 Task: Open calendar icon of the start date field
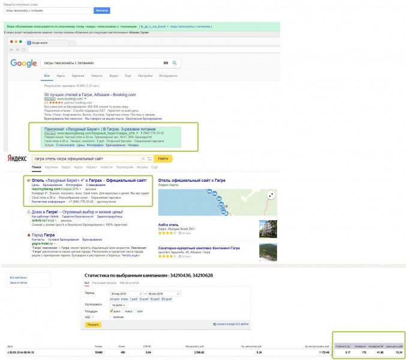(140, 293)
